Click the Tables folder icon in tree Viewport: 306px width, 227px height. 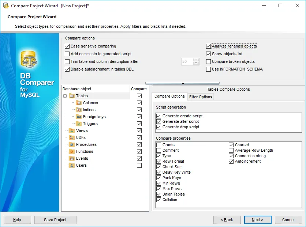tap(72, 96)
